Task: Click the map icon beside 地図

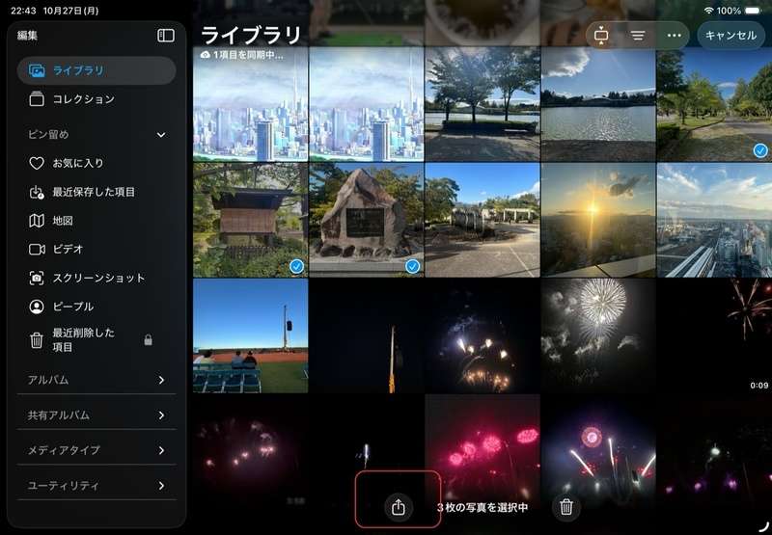Action: [x=37, y=221]
